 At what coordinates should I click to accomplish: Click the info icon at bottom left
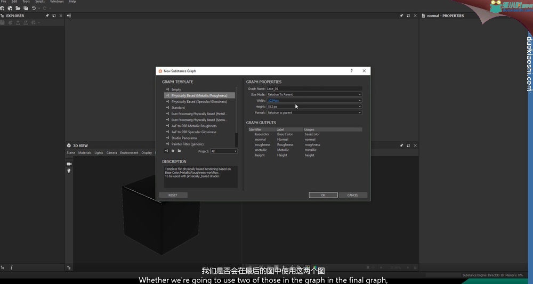pyautogui.click(x=11, y=267)
